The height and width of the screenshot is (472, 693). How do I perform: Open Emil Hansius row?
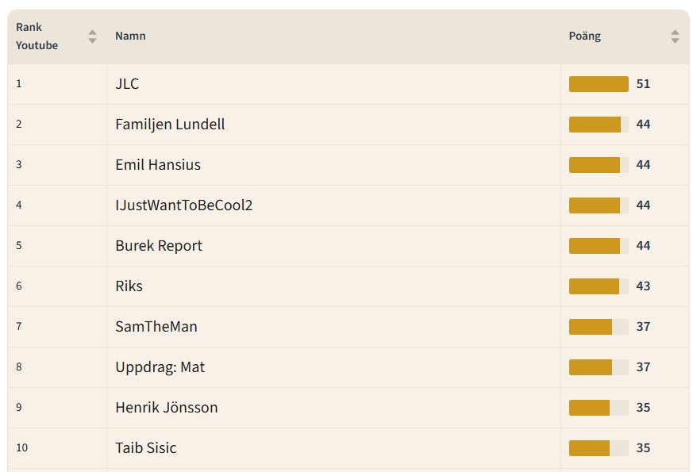tap(158, 165)
